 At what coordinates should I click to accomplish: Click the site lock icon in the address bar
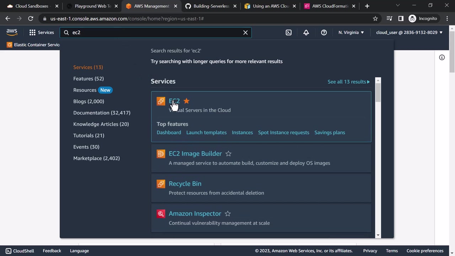point(44,18)
